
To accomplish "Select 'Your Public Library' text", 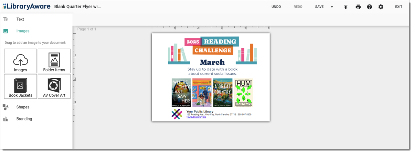I will [200, 111].
